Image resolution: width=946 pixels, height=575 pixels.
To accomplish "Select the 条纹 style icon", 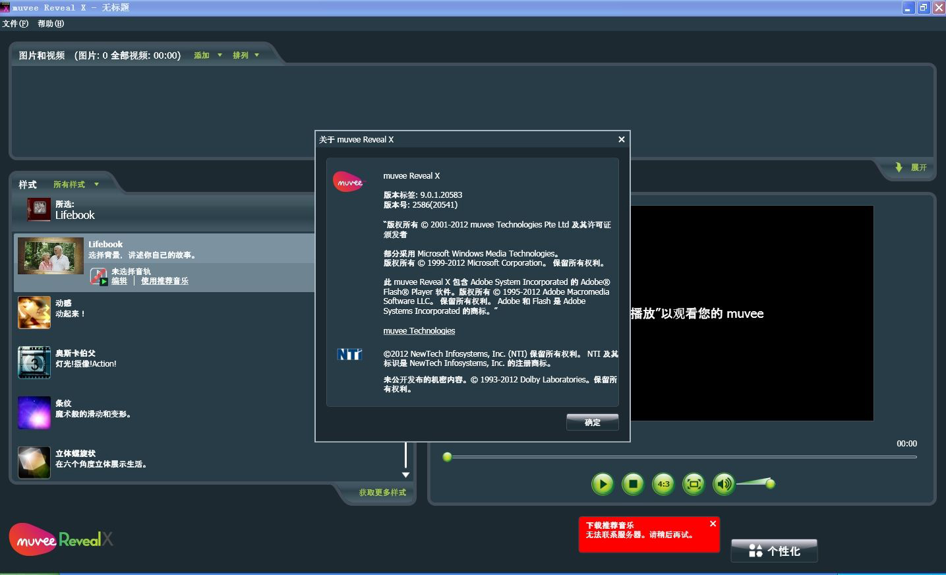I will pyautogui.click(x=34, y=413).
